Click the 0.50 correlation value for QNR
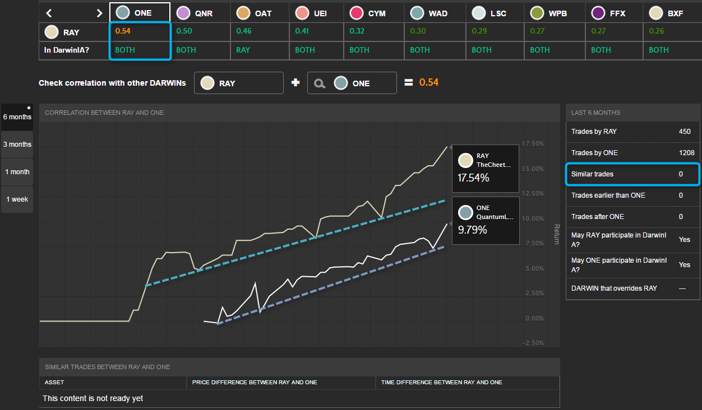Screen dimensions: 702x410 tap(184, 31)
